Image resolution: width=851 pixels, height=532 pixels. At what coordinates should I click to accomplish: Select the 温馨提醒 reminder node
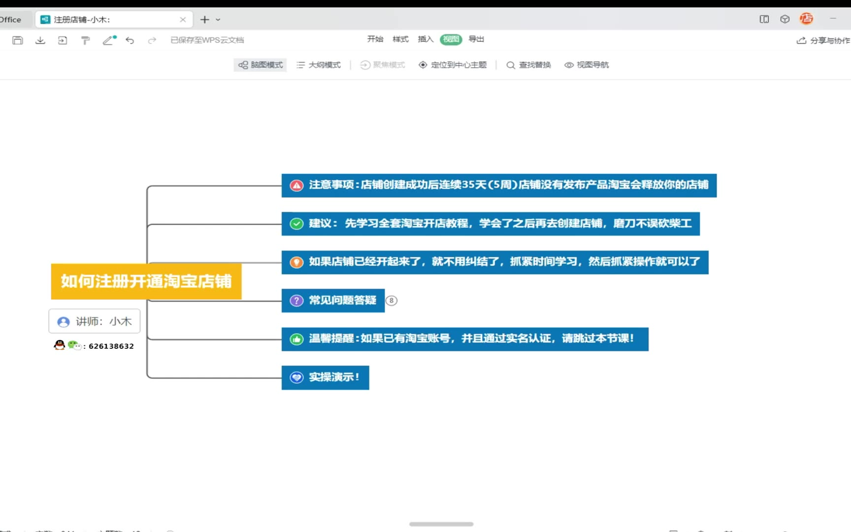tap(465, 339)
